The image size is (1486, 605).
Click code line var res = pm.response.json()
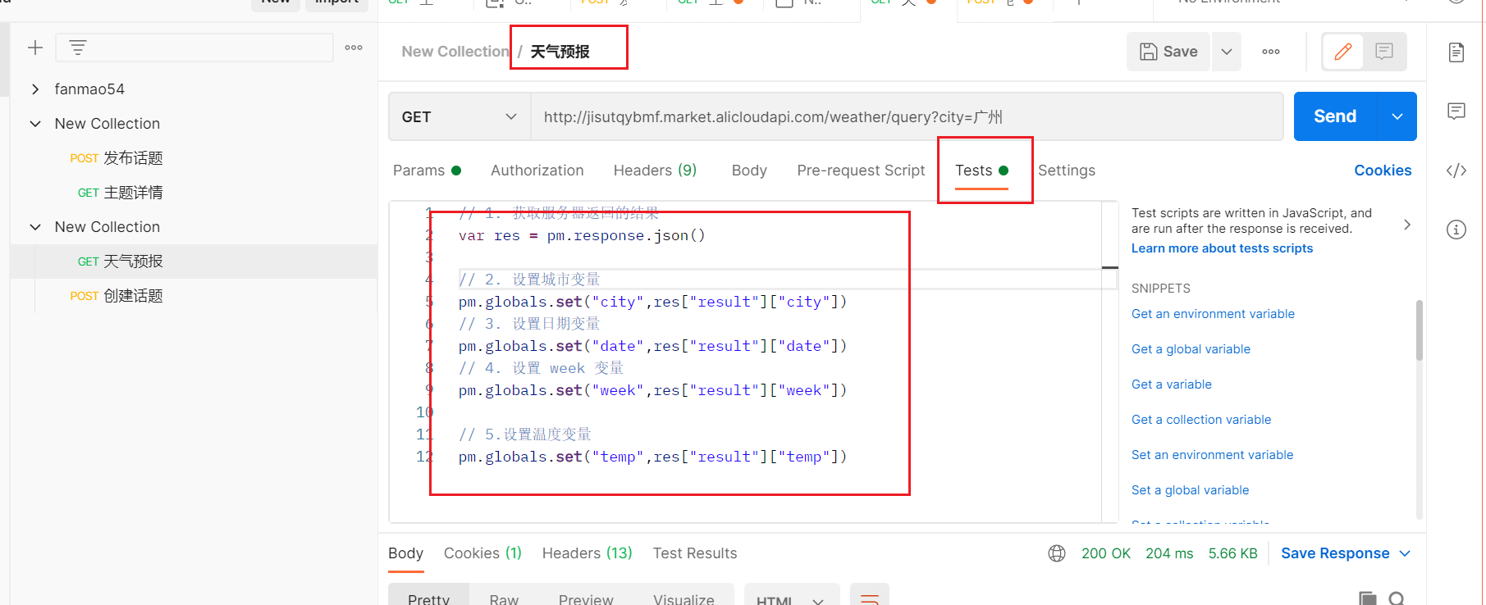click(x=582, y=235)
